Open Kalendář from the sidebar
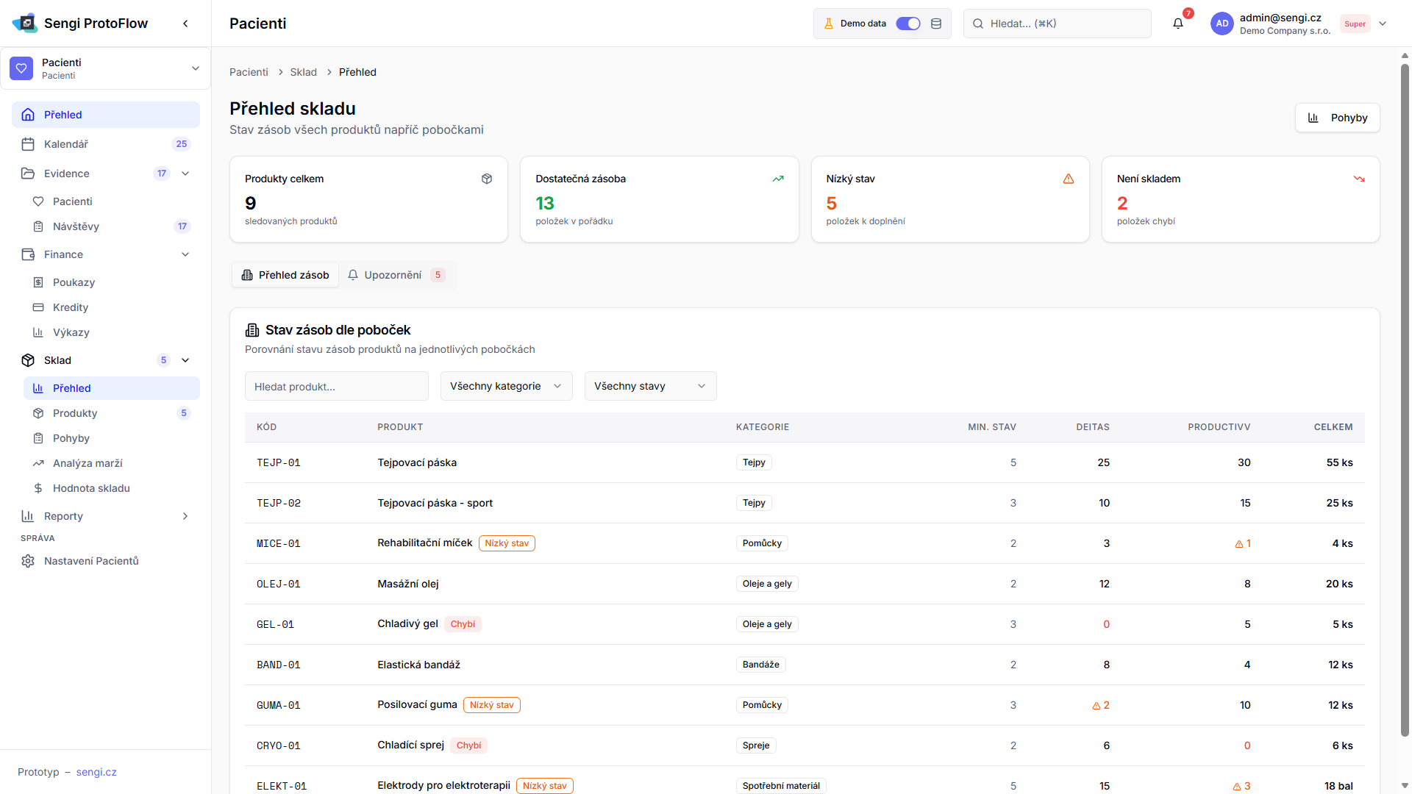This screenshot has height=794, width=1412. point(66,144)
